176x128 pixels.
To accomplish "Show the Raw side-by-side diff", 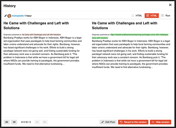I will point(166,16).
